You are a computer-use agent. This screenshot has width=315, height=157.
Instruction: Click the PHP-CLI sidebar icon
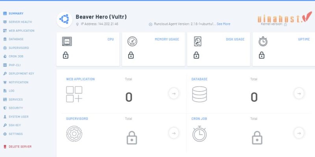5,65
